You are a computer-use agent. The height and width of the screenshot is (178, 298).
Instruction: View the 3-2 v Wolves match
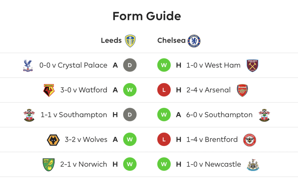pos(86,139)
